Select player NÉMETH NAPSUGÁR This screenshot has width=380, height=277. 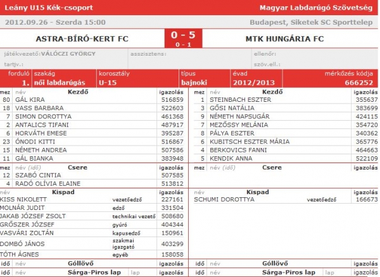coord(239,116)
